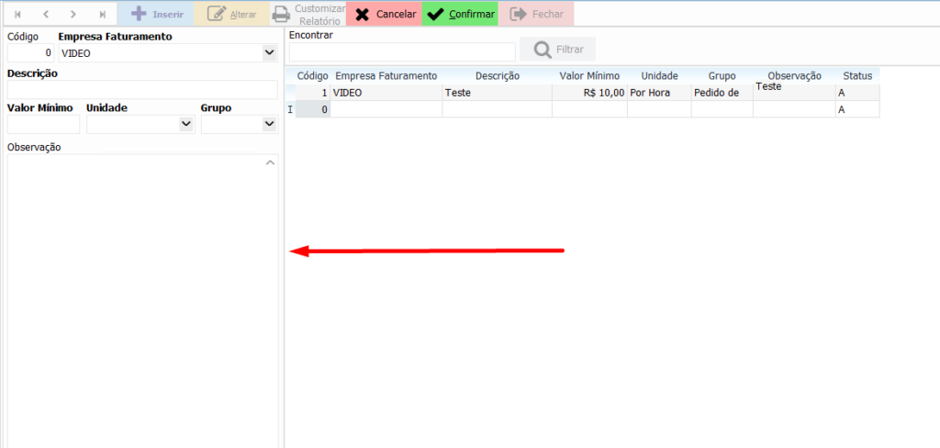
Task: Go to first record navigation arrow
Action: (17, 14)
